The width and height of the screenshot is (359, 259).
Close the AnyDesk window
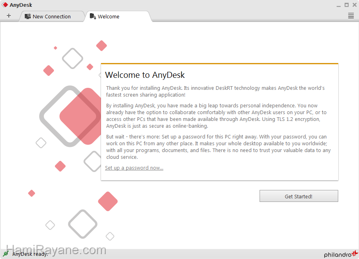coord(355,5)
